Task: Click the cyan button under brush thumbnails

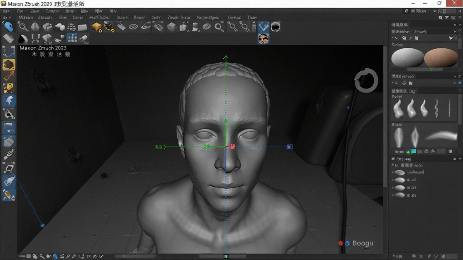Action: pyautogui.click(x=414, y=151)
